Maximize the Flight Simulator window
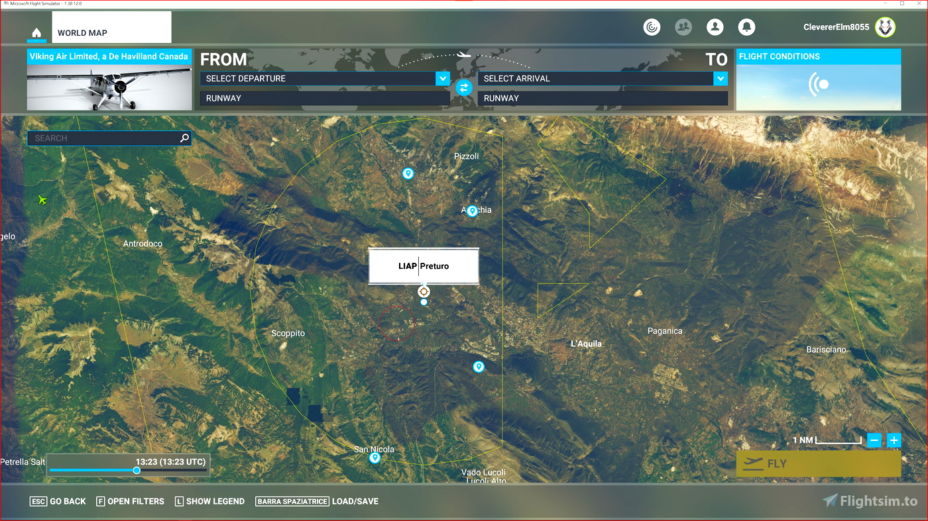This screenshot has height=521, width=928. click(x=902, y=4)
